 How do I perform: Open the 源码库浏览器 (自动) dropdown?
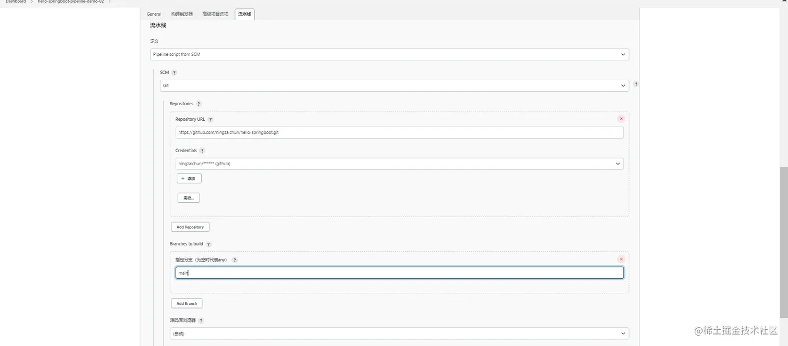click(x=399, y=333)
